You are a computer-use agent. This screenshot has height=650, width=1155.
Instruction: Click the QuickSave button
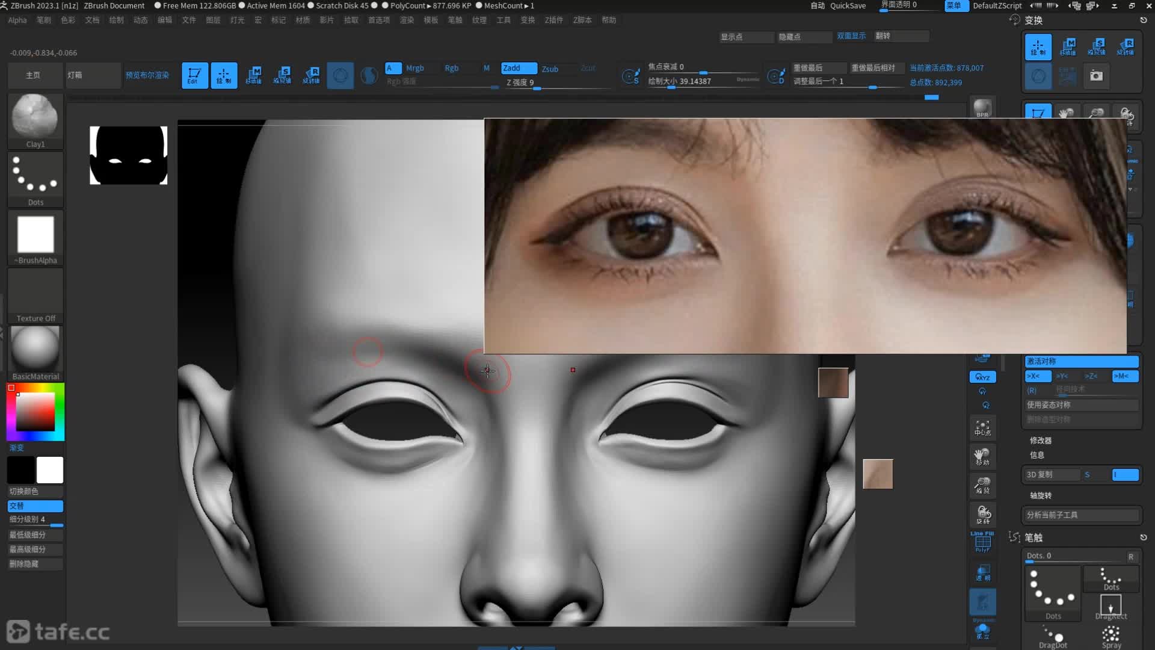848,5
